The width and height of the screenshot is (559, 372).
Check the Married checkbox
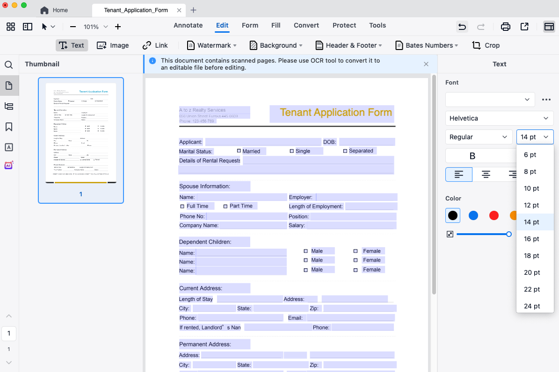[x=239, y=151]
